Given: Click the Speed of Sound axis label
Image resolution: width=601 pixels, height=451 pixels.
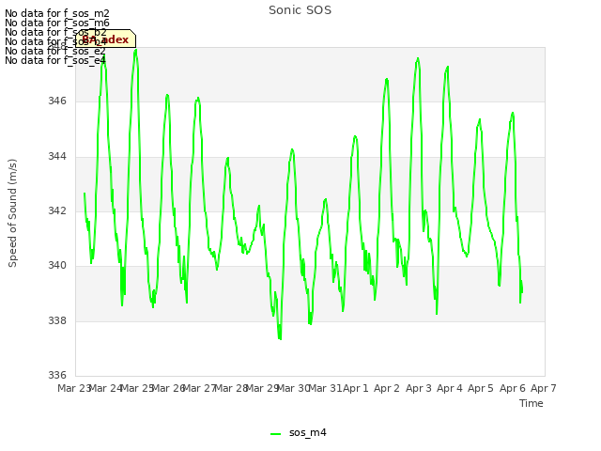Looking at the screenshot, I should click(12, 213).
